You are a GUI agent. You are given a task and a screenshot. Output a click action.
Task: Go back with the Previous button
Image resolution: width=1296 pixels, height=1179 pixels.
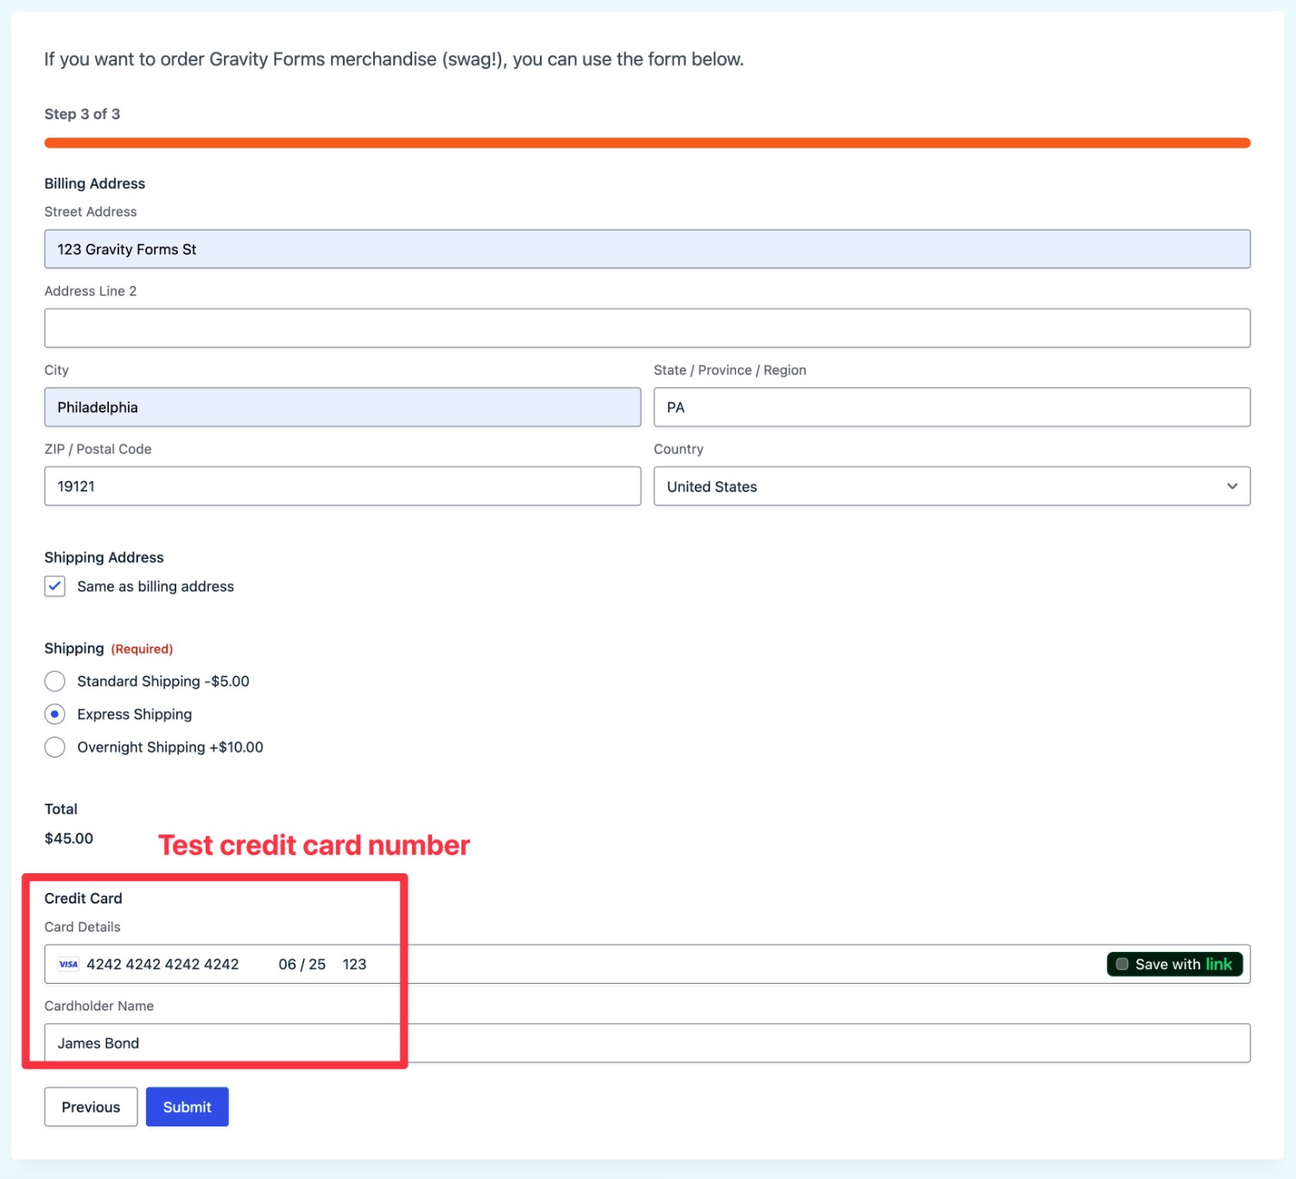pos(90,1106)
